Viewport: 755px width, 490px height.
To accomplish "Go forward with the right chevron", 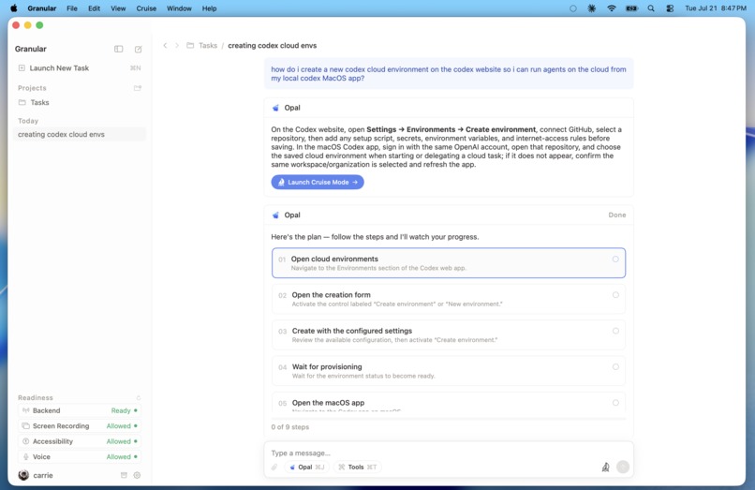I will pos(177,45).
